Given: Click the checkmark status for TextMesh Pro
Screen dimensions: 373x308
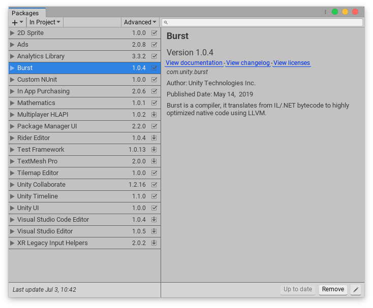Looking at the screenshot, I should [x=154, y=161].
